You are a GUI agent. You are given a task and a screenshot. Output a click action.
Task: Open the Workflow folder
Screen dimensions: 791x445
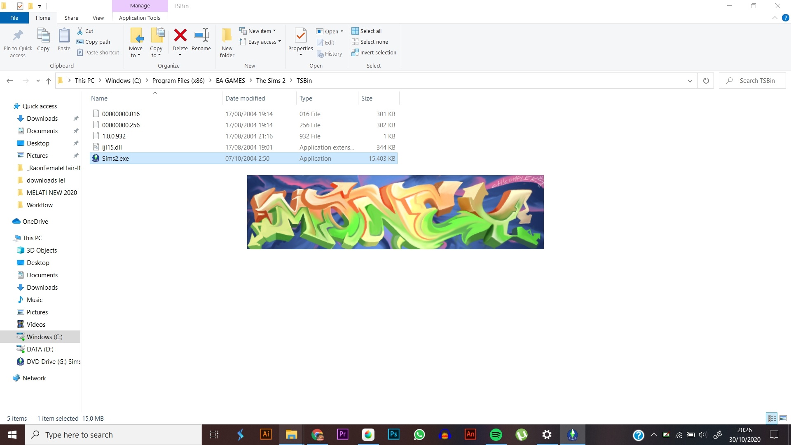pyautogui.click(x=40, y=205)
